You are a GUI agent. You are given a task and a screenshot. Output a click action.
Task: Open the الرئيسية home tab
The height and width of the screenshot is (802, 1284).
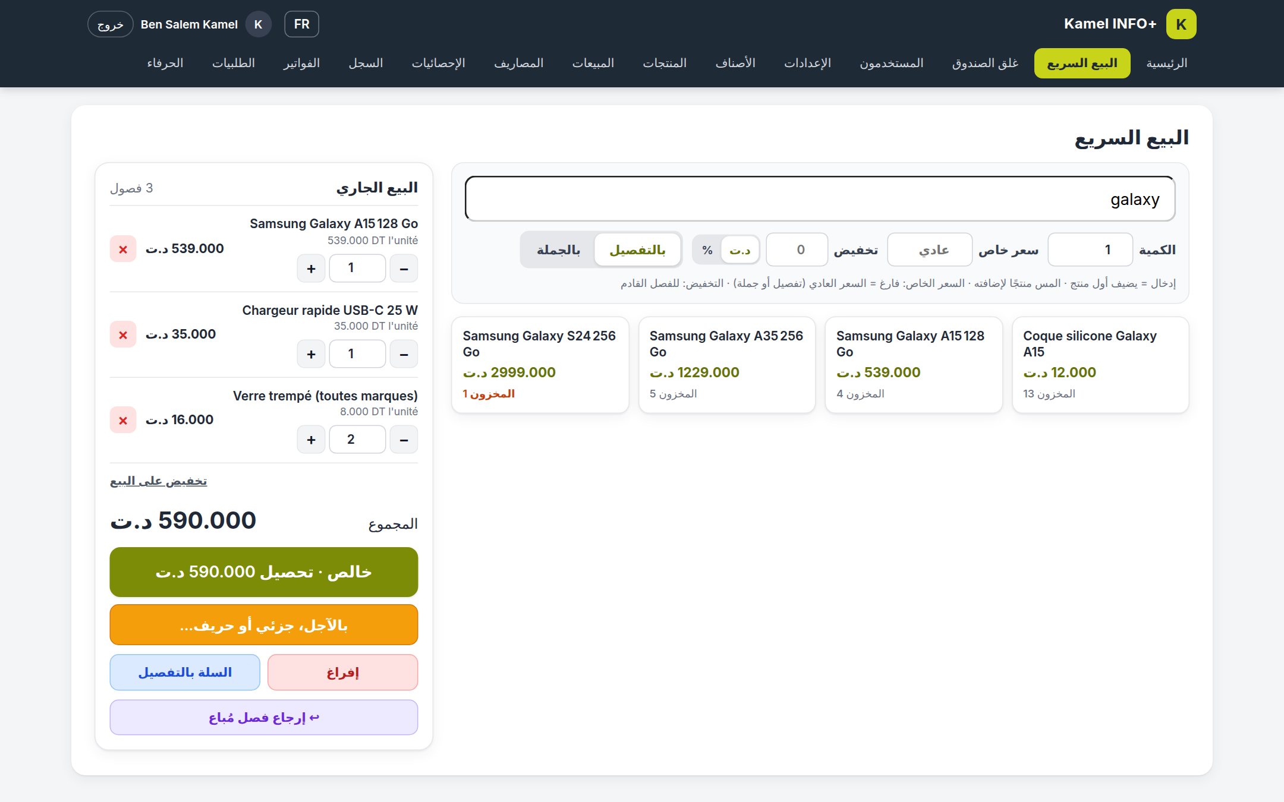click(1167, 63)
